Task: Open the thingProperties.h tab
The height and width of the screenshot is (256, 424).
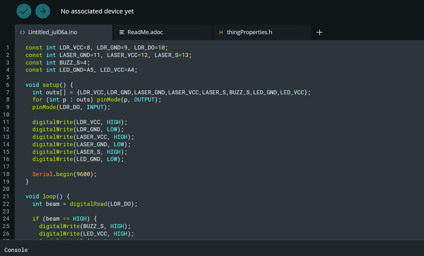Action: 262,32
